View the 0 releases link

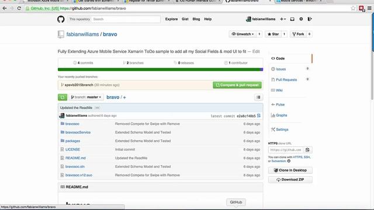pyautogui.click(x=184, y=63)
